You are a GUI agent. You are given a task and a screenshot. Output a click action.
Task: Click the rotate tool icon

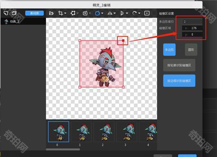135,13
